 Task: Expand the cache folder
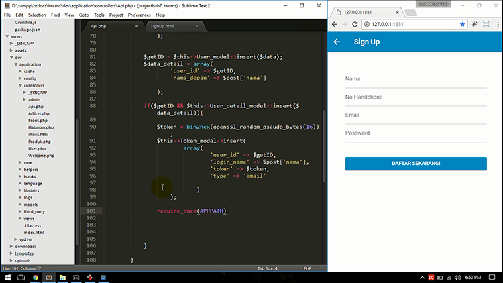point(20,72)
